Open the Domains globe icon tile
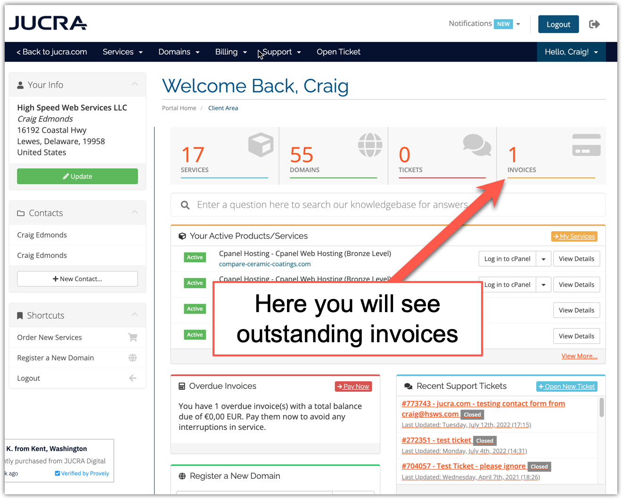This screenshot has width=622, height=499. click(370, 145)
